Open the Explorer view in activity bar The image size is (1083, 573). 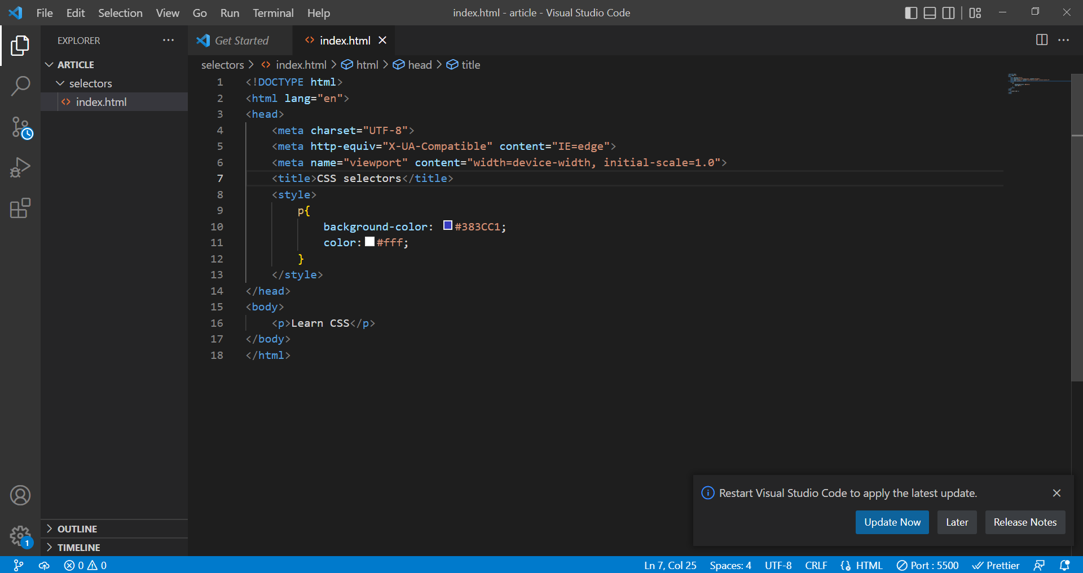20,46
